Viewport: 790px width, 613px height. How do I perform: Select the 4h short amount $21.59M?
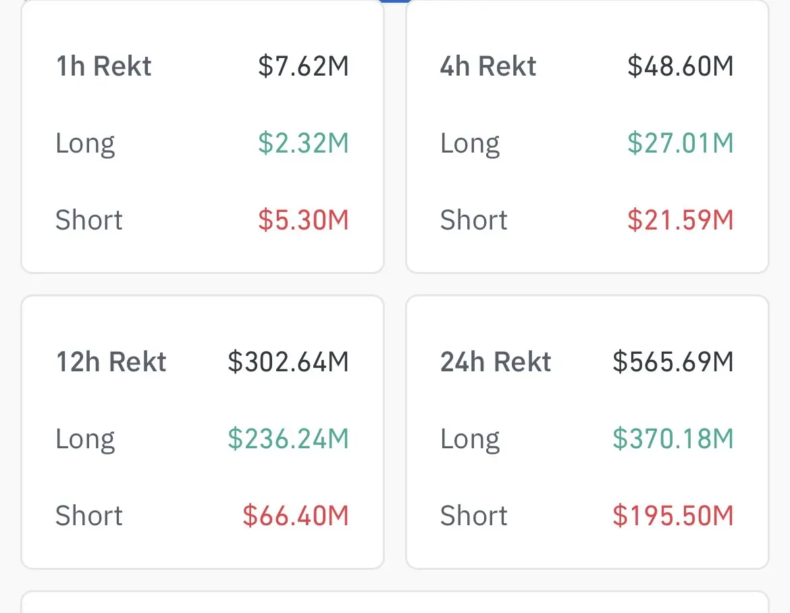pos(680,220)
